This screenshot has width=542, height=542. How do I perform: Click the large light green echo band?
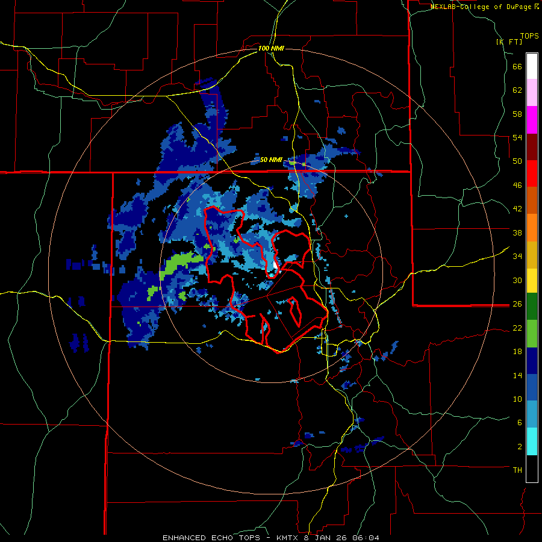pyautogui.click(x=181, y=265)
